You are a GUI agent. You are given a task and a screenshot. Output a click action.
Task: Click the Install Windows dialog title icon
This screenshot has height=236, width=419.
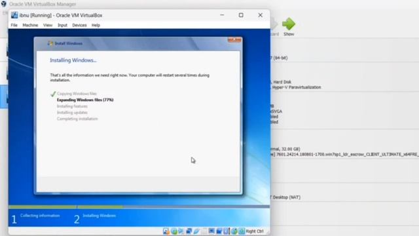(x=50, y=43)
